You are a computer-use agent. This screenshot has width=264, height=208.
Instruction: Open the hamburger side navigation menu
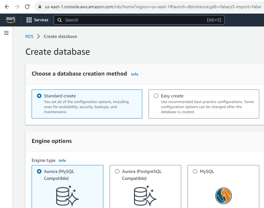[x=6, y=33]
